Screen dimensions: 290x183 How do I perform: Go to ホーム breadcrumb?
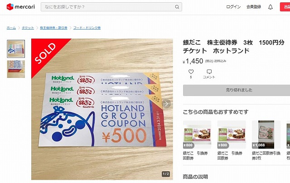coord(11,28)
